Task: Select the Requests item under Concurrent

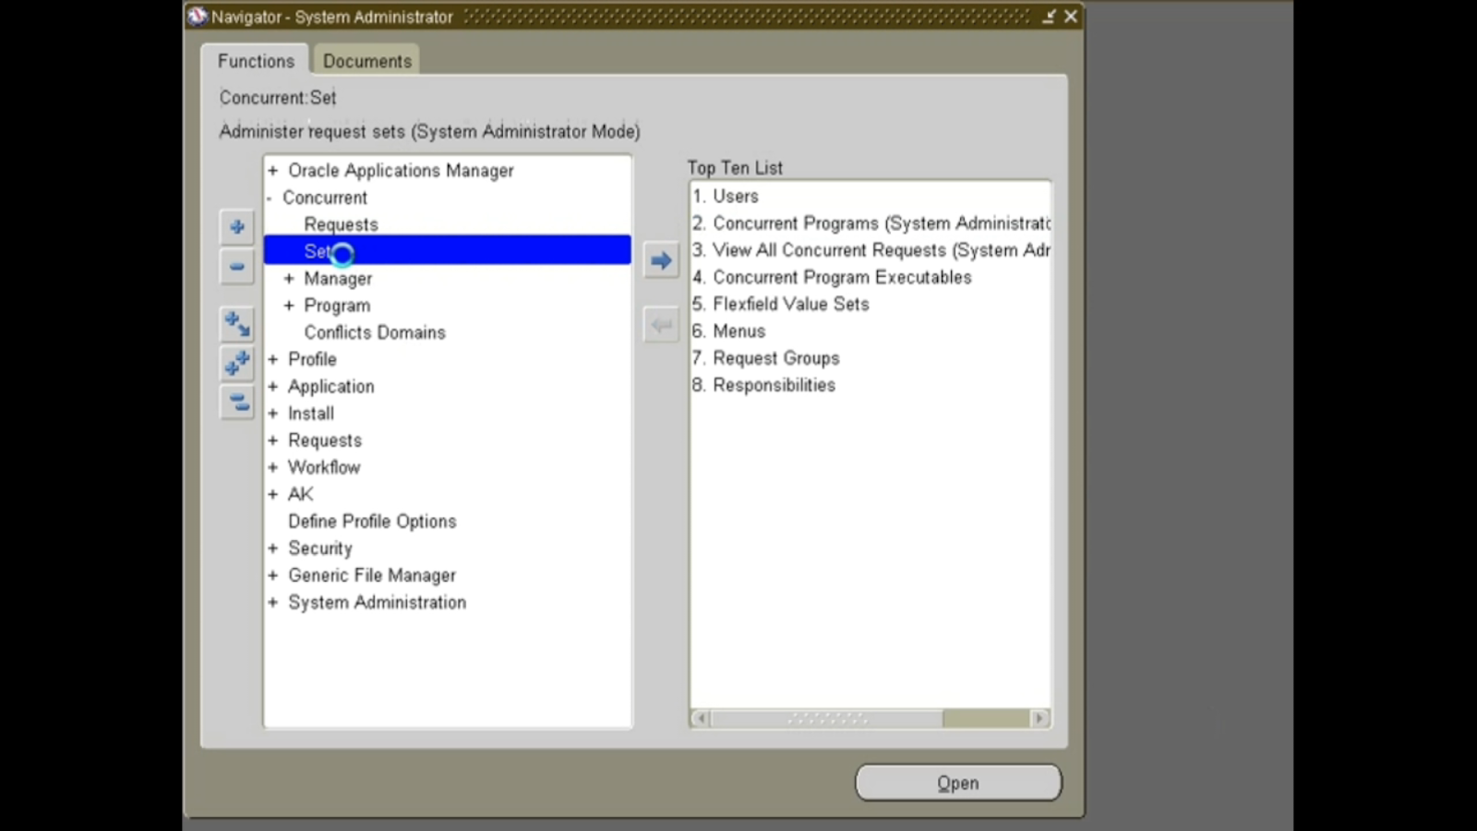Action: [x=341, y=223]
